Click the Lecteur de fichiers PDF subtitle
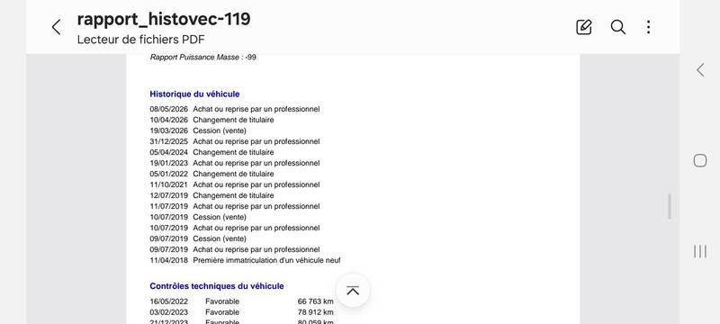Viewport: 720px width, 324px height. (141, 40)
